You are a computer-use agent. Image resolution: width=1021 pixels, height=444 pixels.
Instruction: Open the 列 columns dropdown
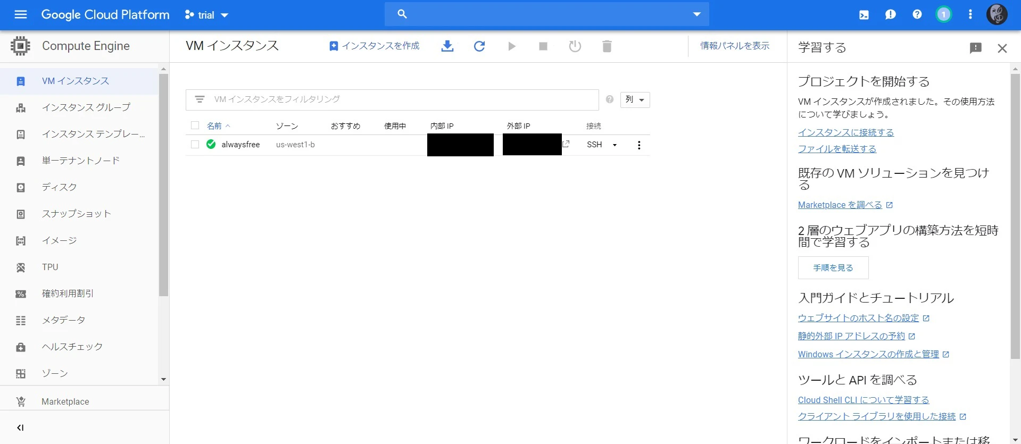[635, 99]
